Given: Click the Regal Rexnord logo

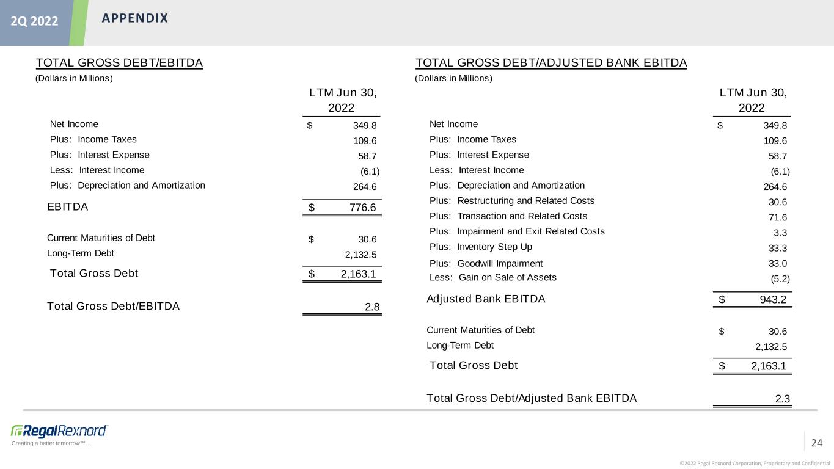Looking at the screenshot, I should pos(59,430).
